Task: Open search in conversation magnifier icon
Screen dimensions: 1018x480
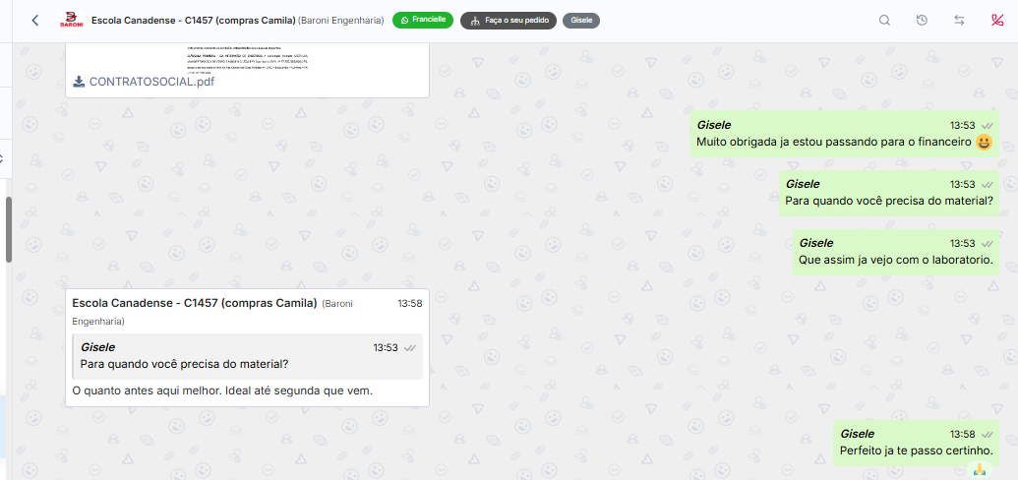Action: (884, 20)
